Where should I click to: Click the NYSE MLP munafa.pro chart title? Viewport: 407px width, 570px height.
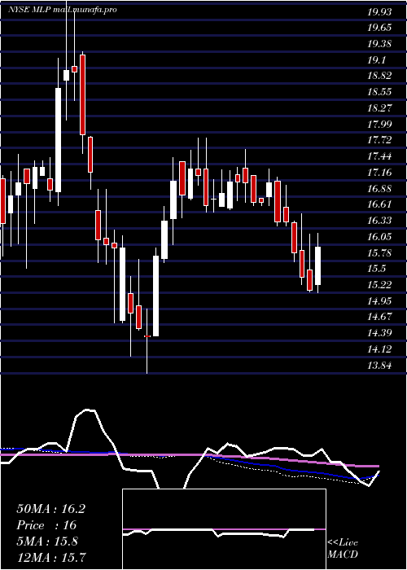(63, 10)
